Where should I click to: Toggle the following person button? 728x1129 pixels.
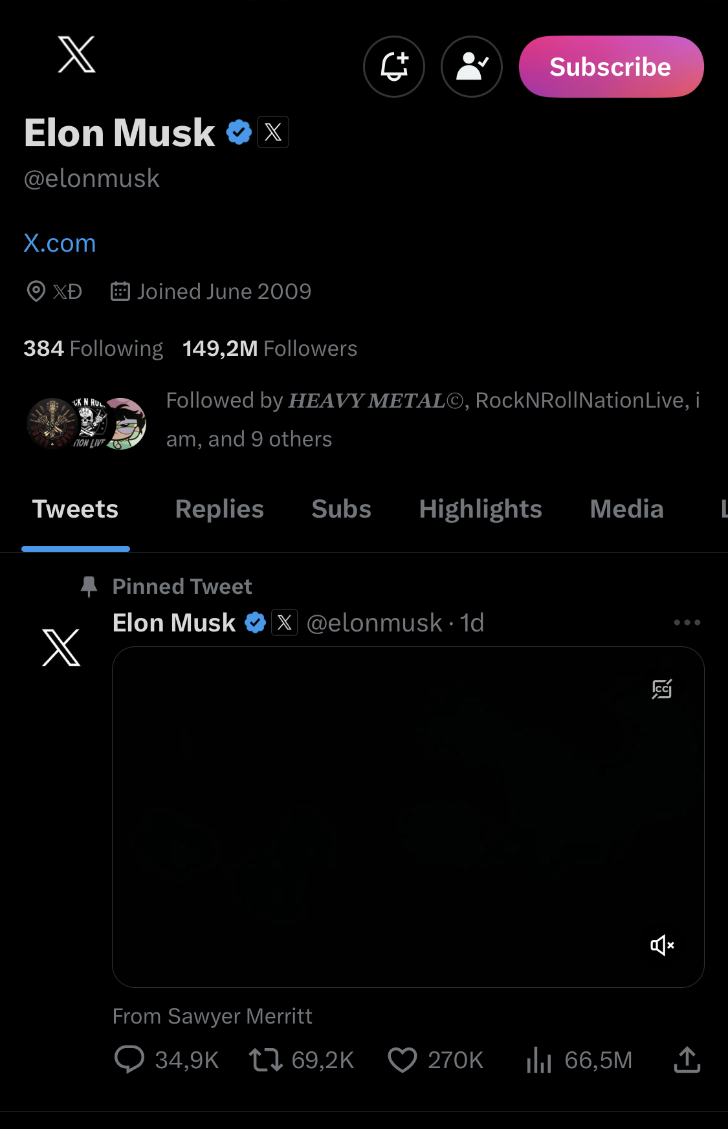click(471, 67)
